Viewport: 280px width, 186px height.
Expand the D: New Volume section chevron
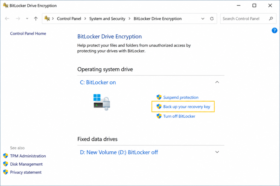click(x=217, y=152)
